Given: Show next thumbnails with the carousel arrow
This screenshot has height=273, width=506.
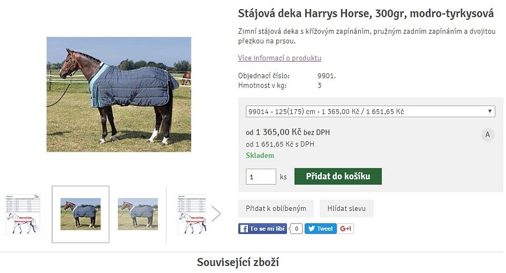Looking at the screenshot, I should click(x=216, y=214).
